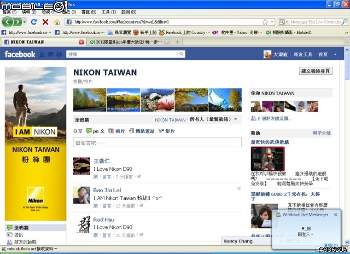The height and width of the screenshot is (254, 350).
Task: Select the 影片 share option
Action: coord(166,131)
